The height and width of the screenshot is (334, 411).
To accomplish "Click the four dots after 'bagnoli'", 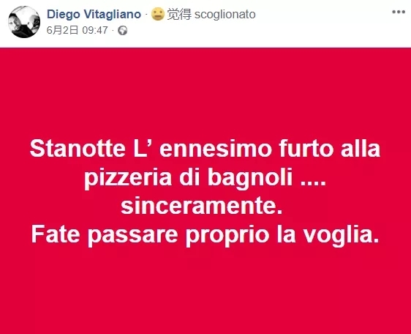I will [x=313, y=184].
